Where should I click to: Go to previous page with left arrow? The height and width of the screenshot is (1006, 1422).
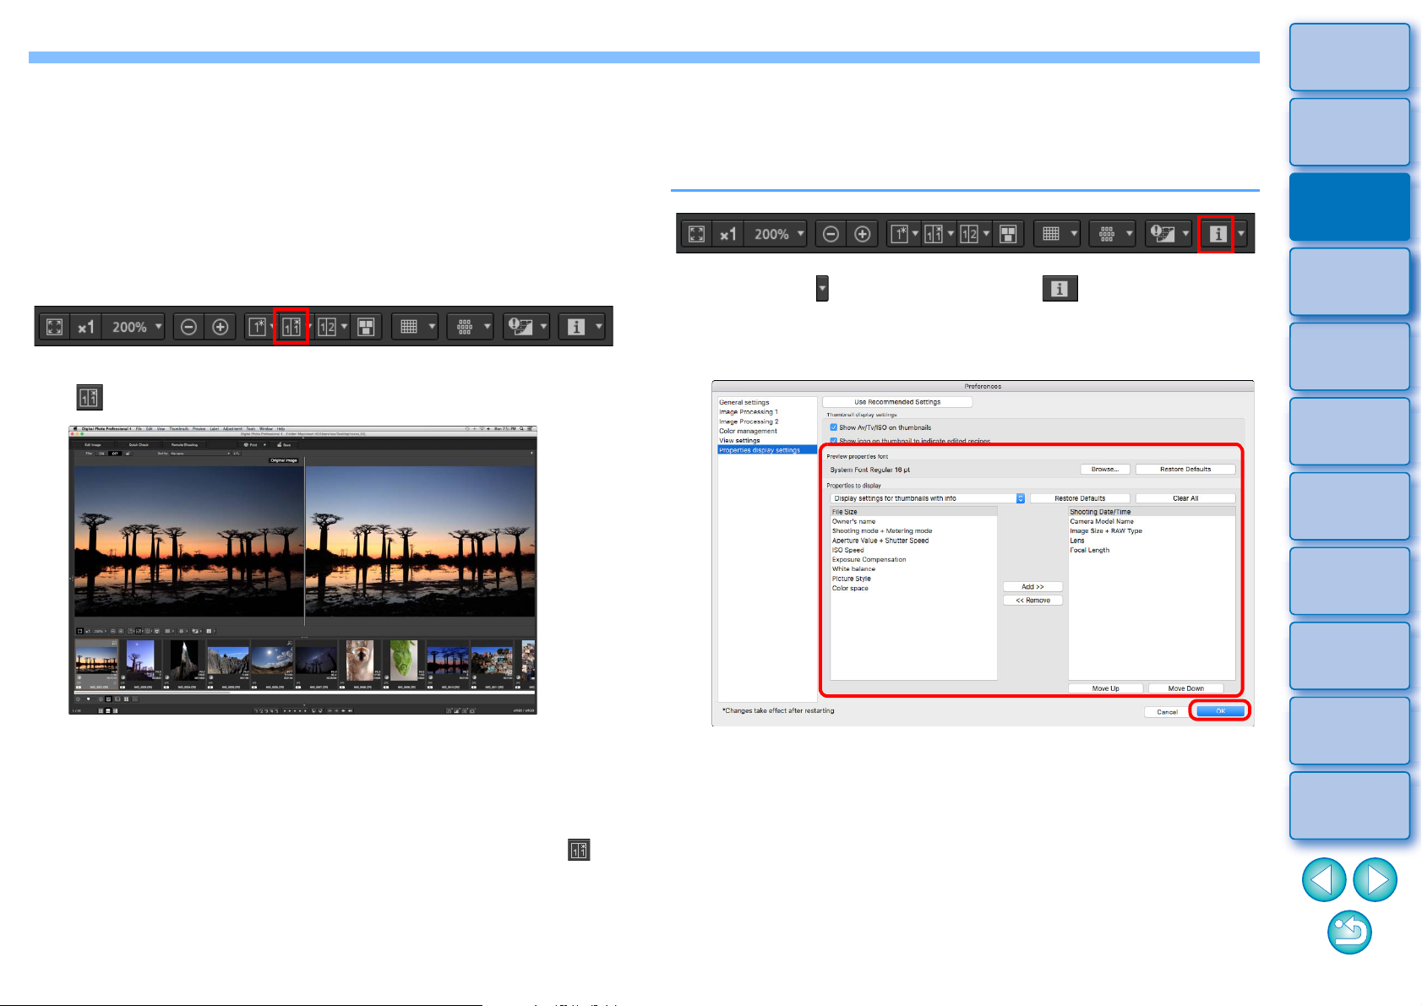pos(1323,879)
